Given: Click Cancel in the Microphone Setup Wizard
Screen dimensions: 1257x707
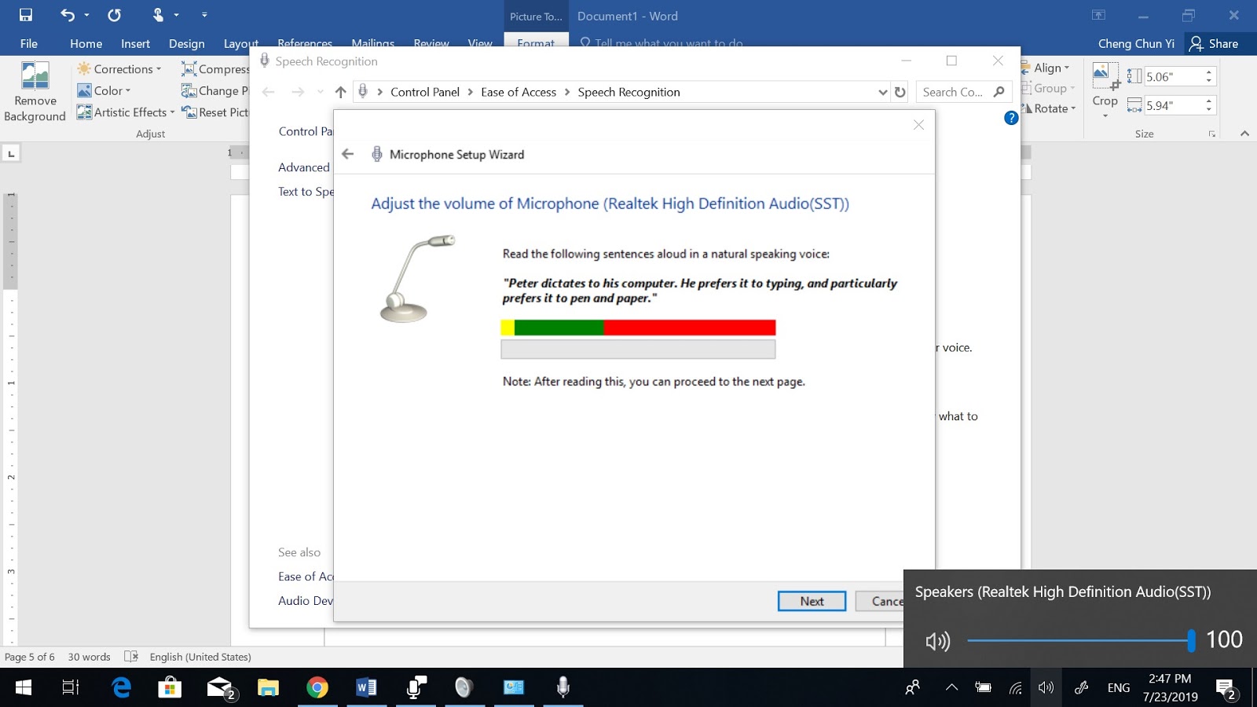Looking at the screenshot, I should click(x=879, y=601).
